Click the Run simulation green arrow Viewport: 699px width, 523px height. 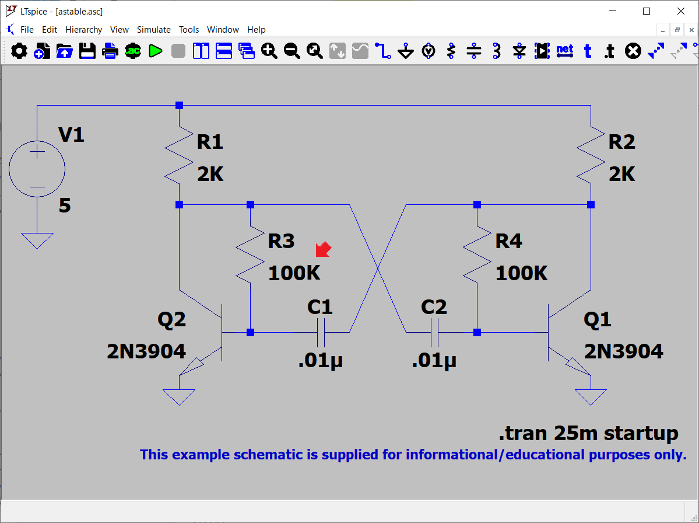[x=155, y=51]
